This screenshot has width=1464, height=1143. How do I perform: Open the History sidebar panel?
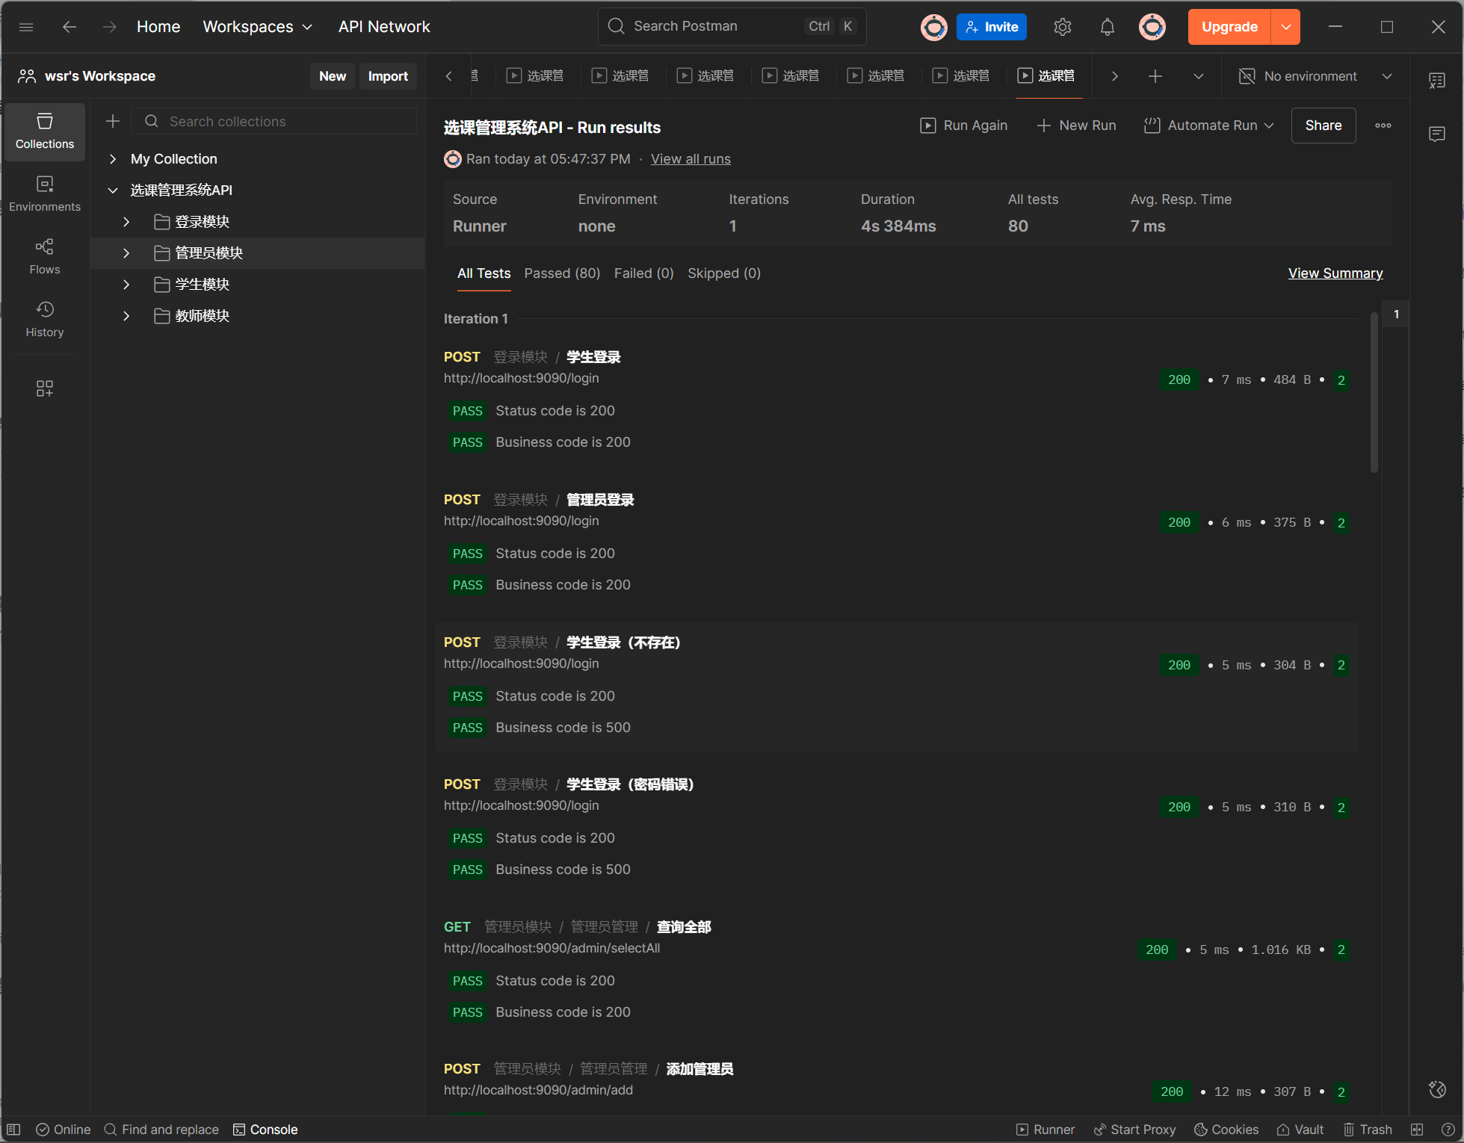[45, 319]
